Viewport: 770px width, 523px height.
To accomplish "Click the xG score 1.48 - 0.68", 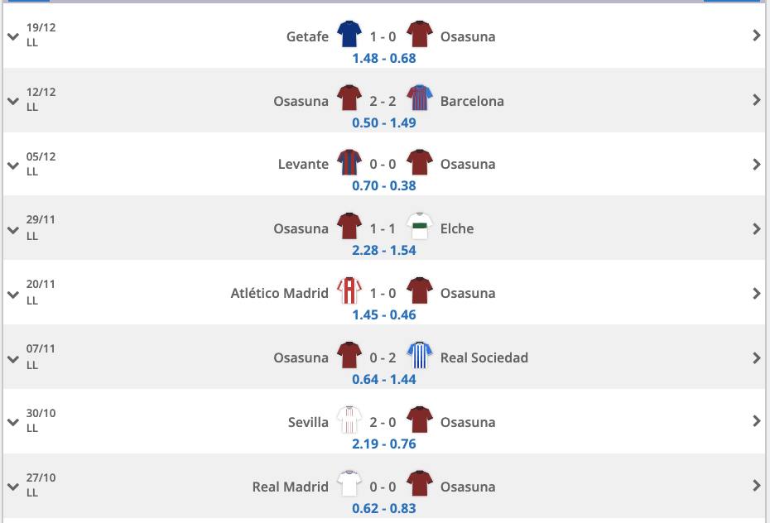I will [x=384, y=59].
